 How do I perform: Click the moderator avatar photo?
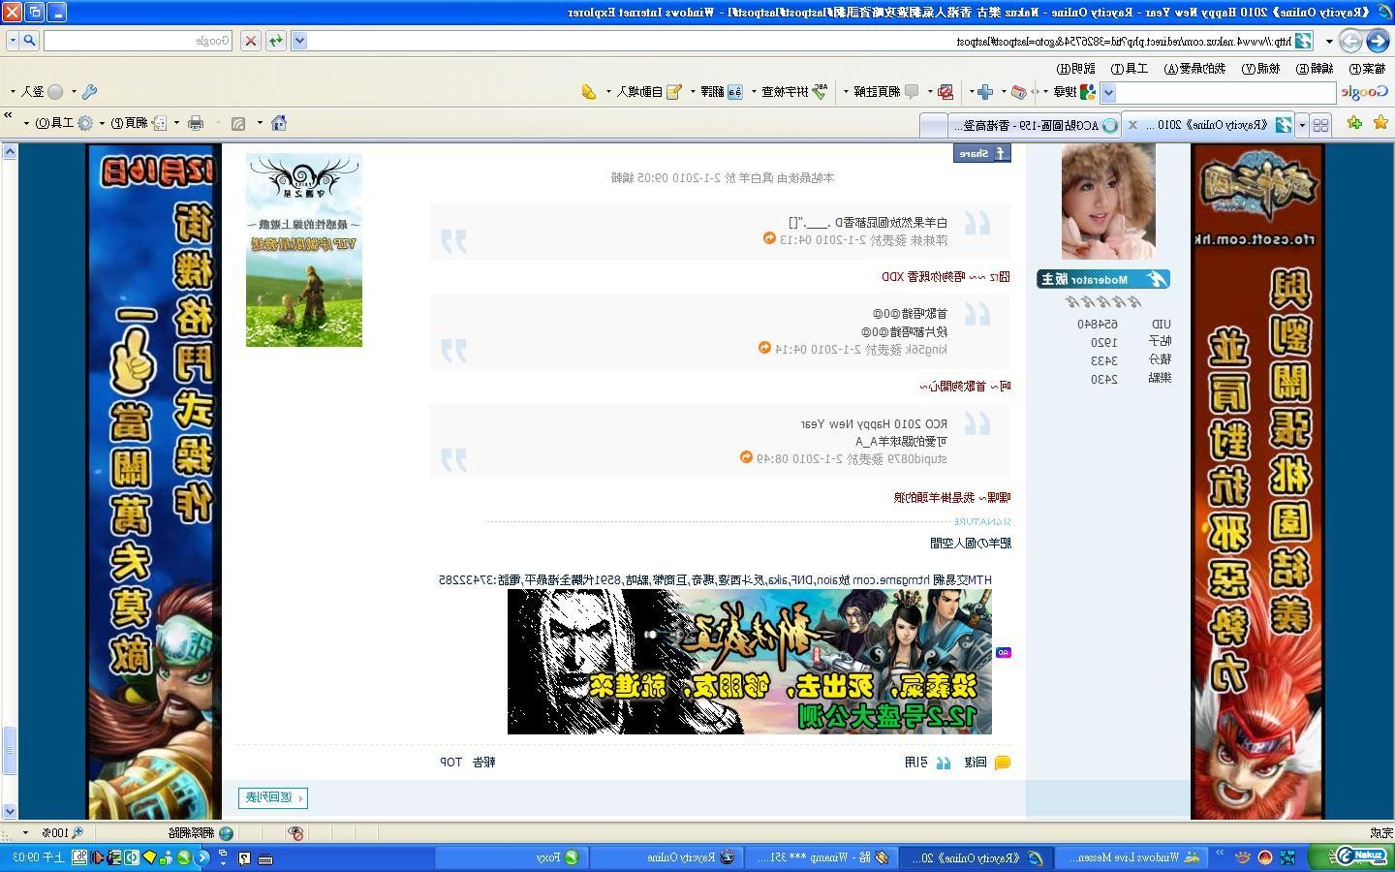click(1108, 202)
